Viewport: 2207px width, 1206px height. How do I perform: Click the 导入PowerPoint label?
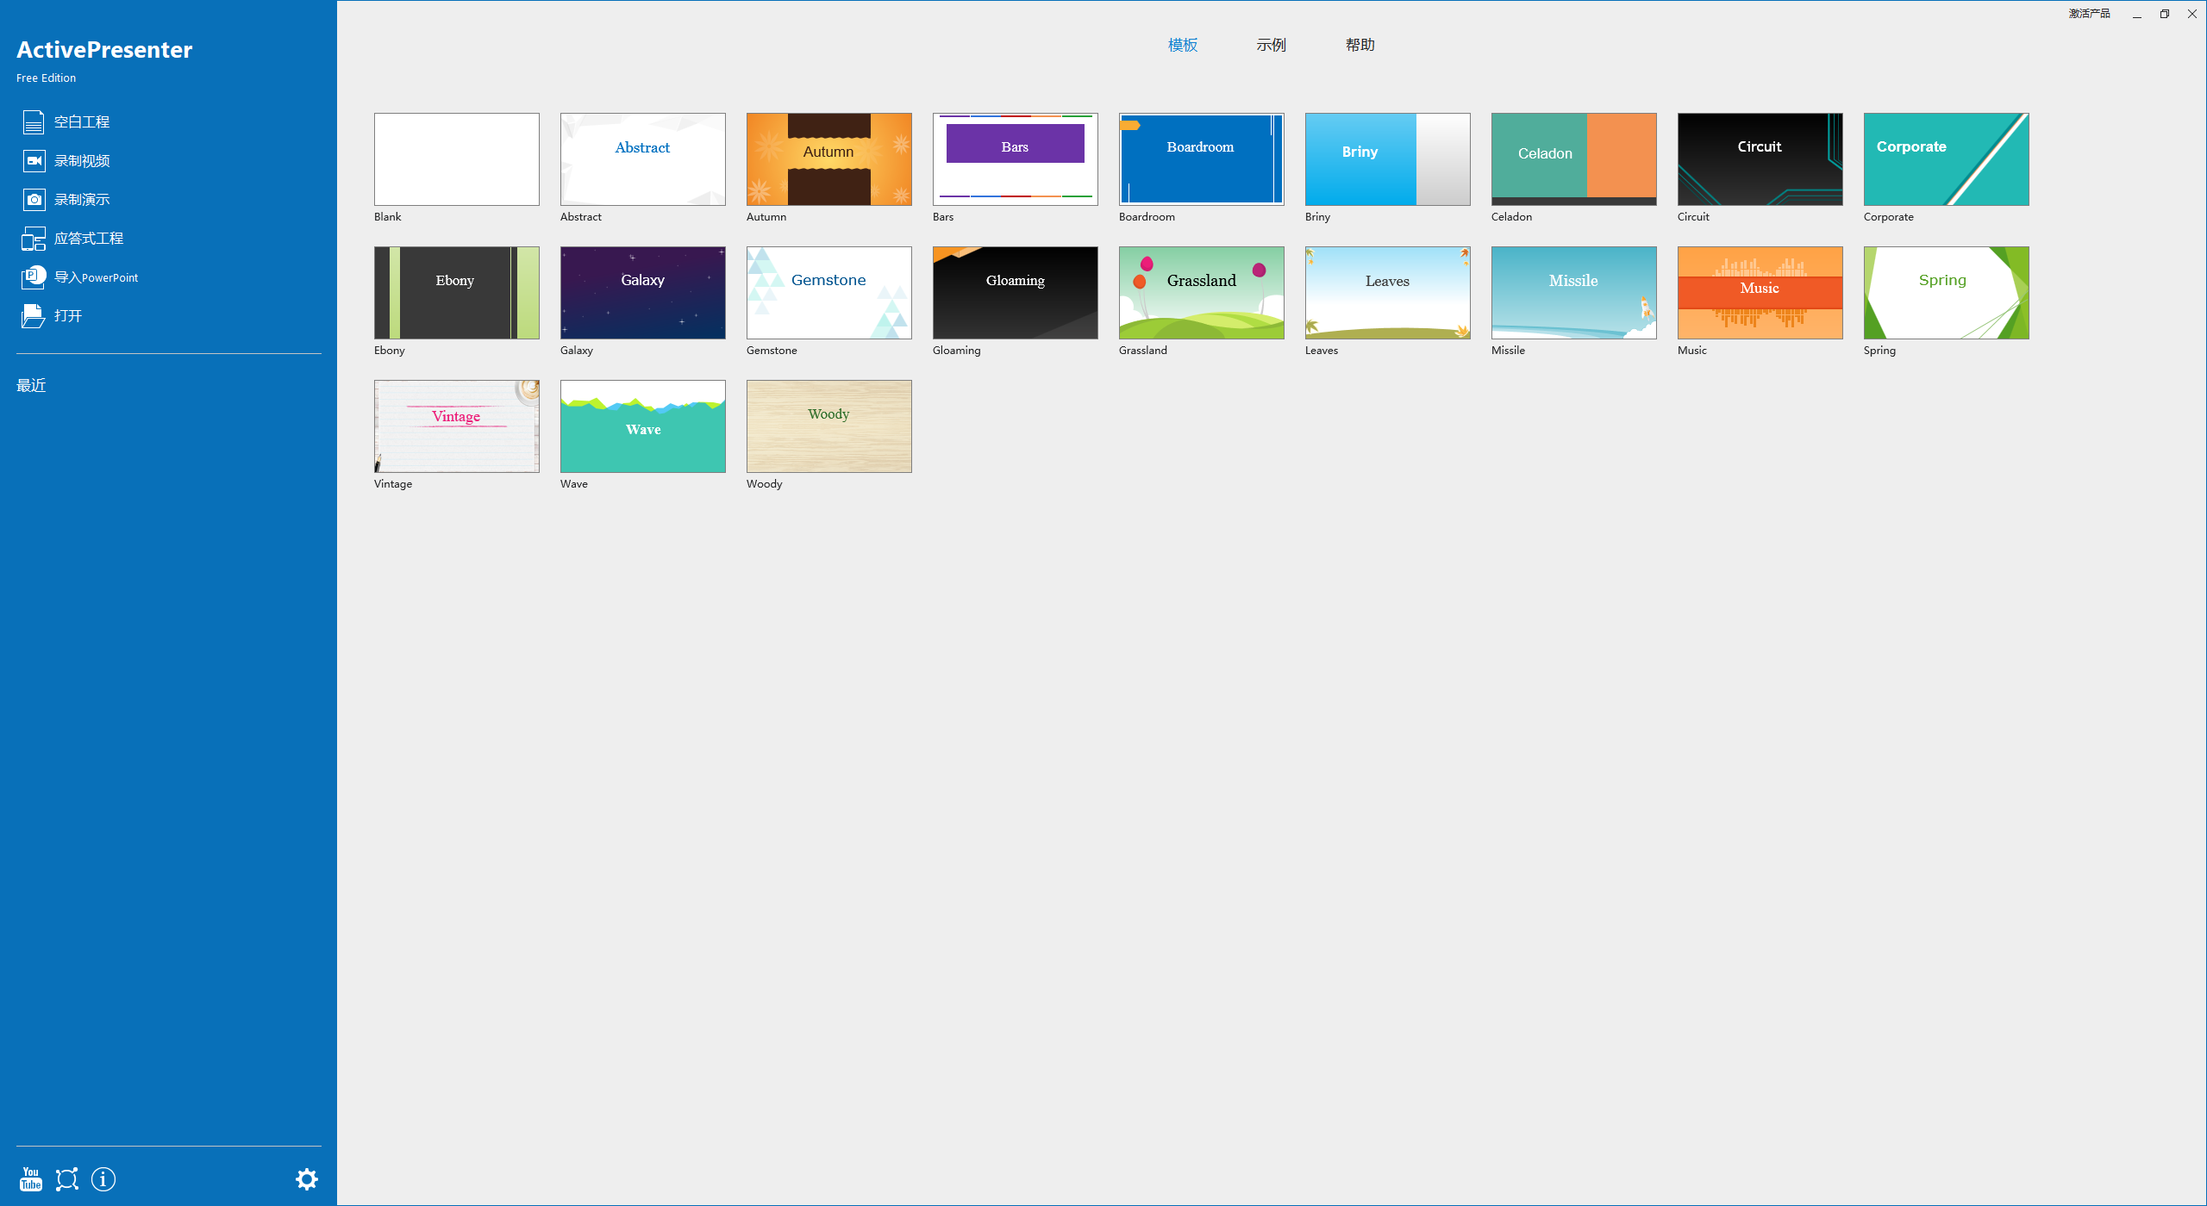(x=96, y=277)
